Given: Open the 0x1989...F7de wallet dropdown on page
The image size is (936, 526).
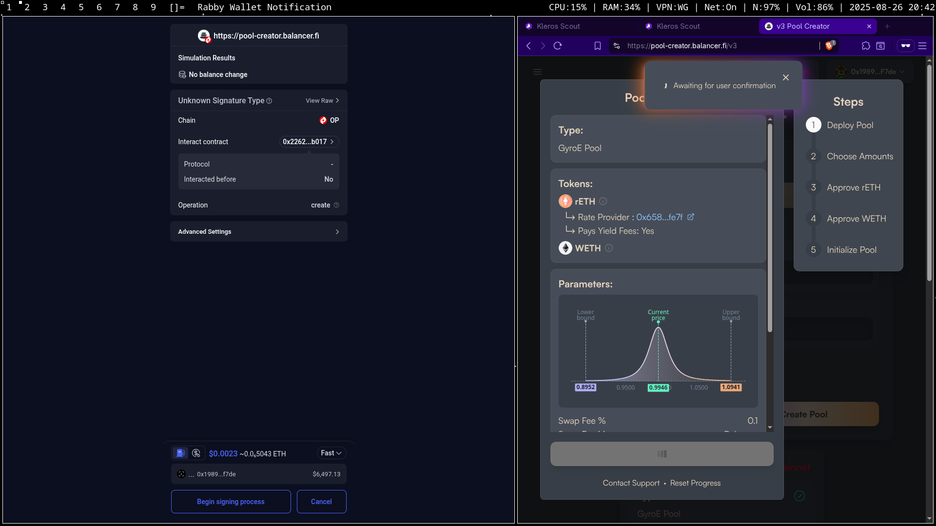Looking at the screenshot, I should click(x=869, y=72).
